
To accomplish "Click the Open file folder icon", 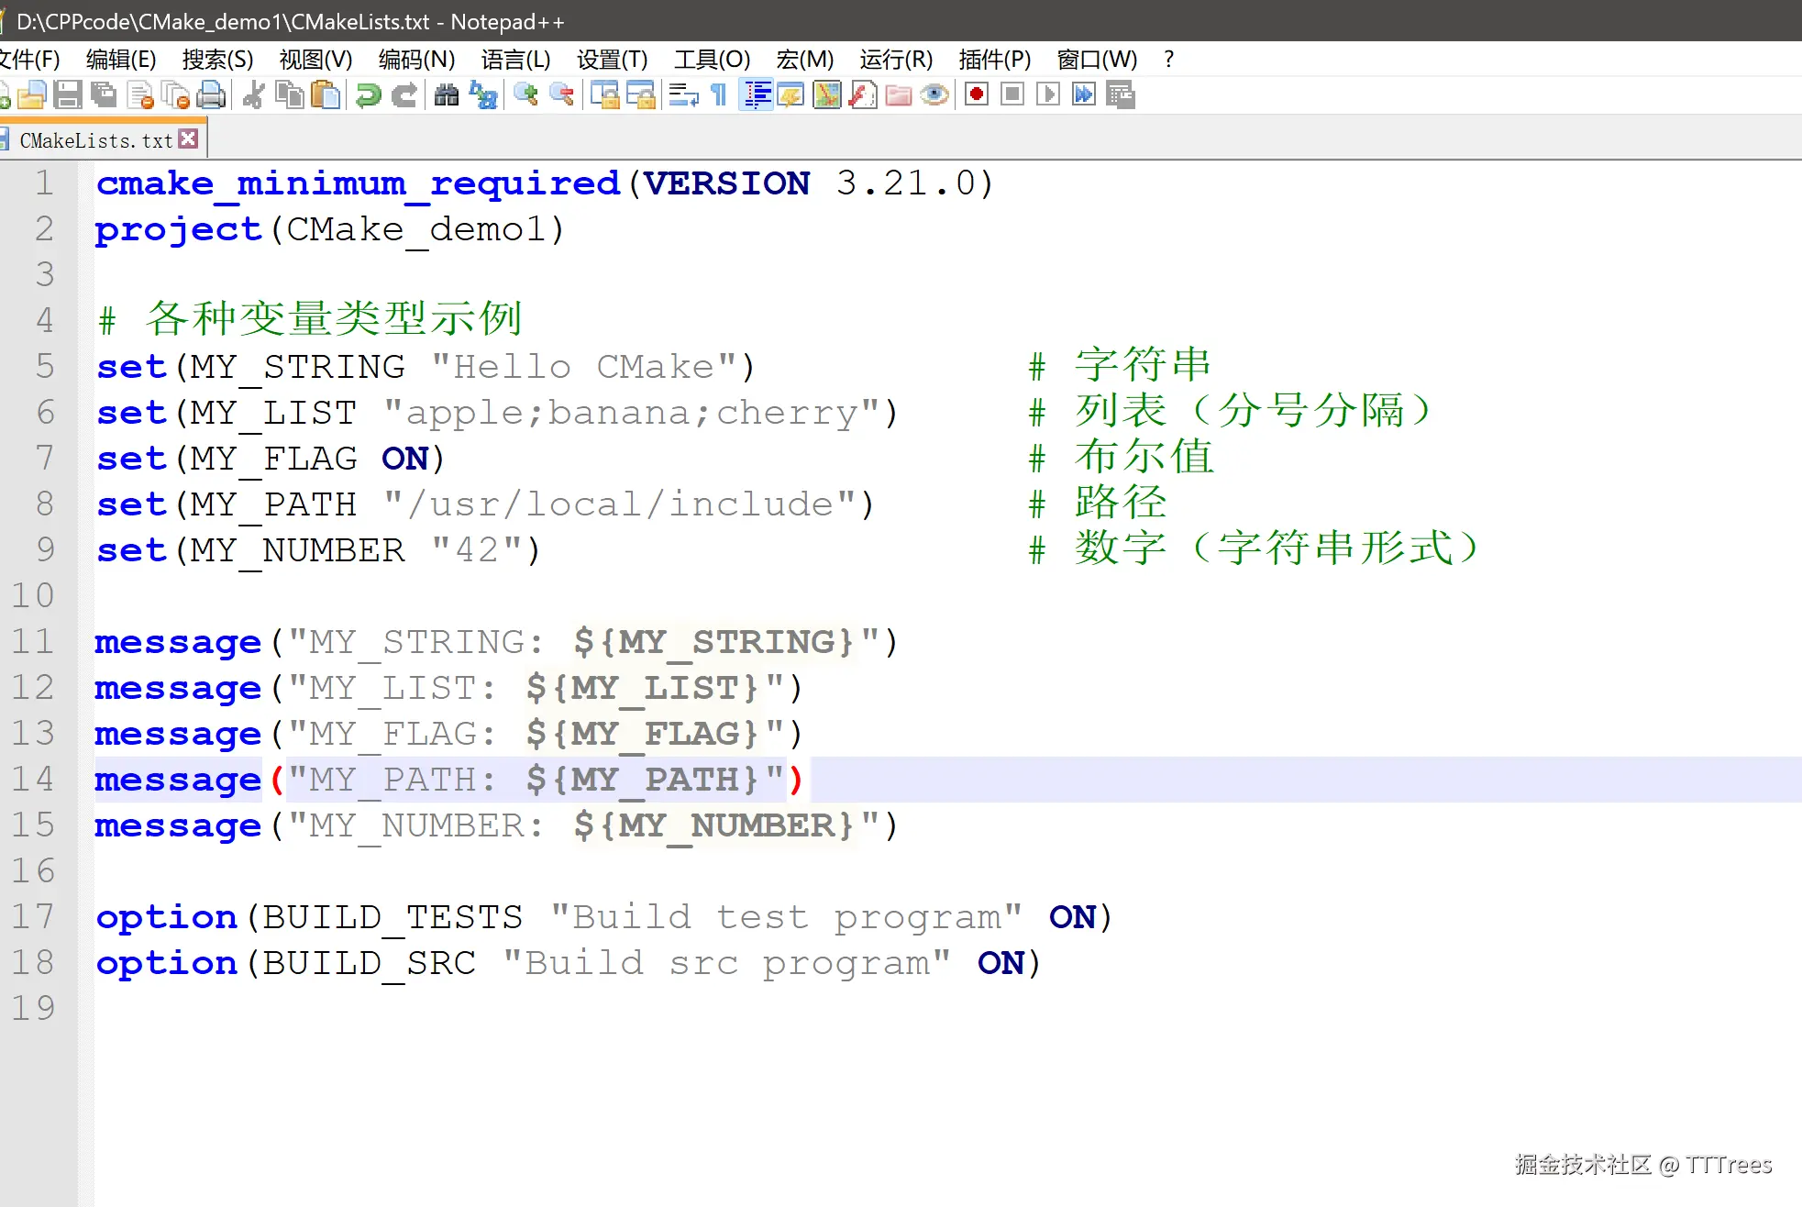I will [x=31, y=94].
